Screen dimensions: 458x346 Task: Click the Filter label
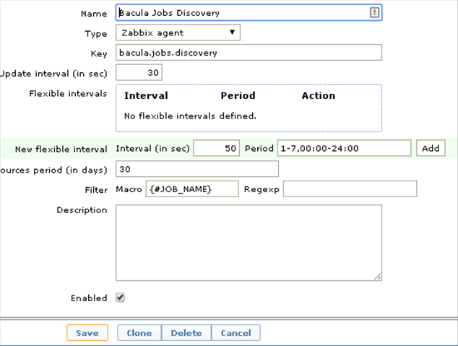[x=96, y=190]
